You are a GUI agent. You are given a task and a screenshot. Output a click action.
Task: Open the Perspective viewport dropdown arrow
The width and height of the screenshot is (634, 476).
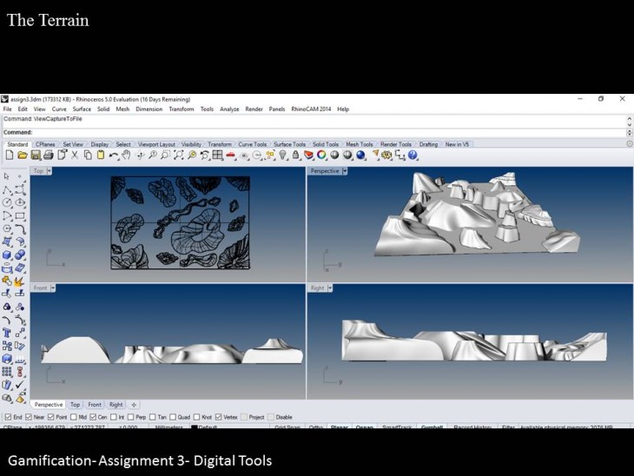pos(344,171)
